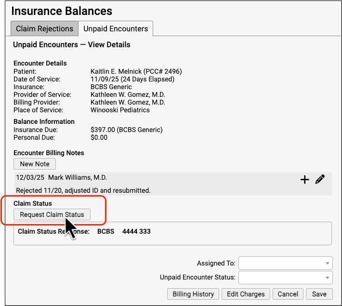The image size is (342, 306).
Task: Open the Assigned To dropdown
Action: [286, 263]
